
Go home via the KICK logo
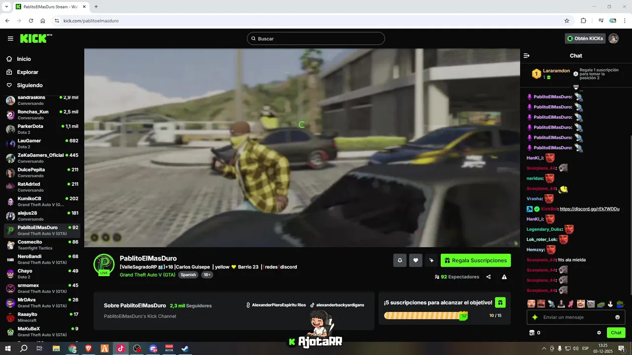[x=36, y=38]
